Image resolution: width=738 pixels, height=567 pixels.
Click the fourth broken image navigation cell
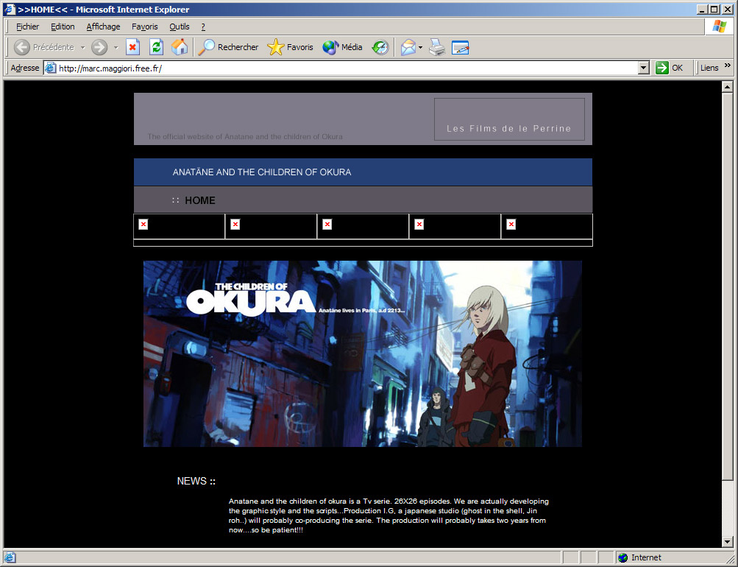click(455, 226)
